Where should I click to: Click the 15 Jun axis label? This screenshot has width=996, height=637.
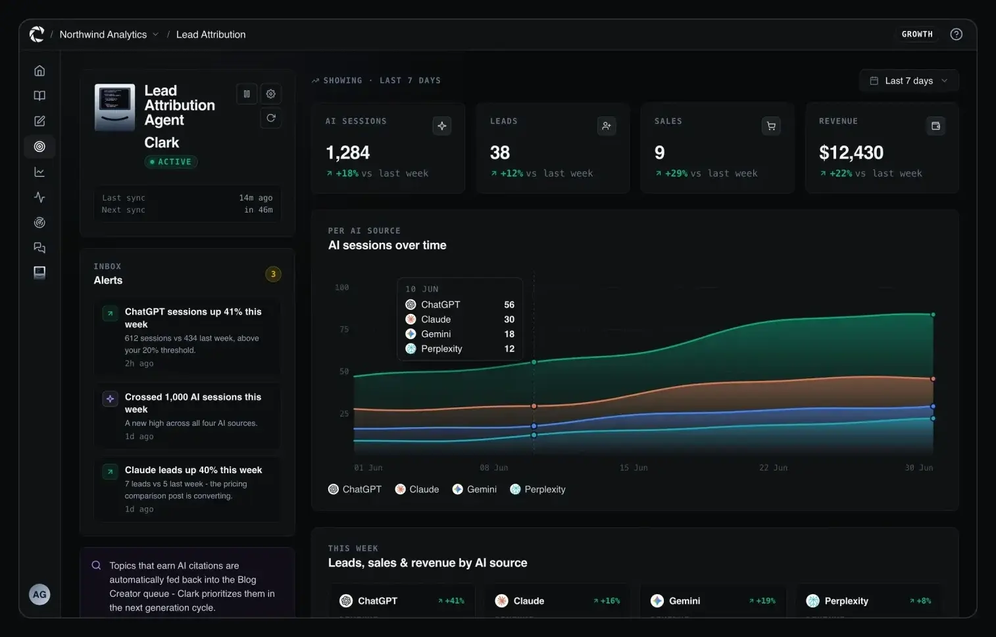[634, 468]
